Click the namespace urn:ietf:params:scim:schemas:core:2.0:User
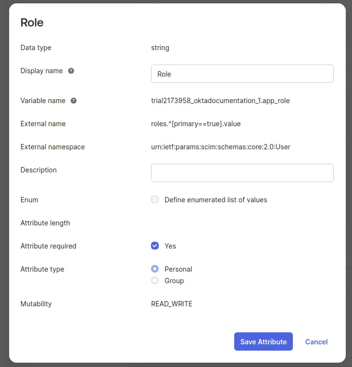Viewport: 352px width, 367px height. [x=221, y=147]
